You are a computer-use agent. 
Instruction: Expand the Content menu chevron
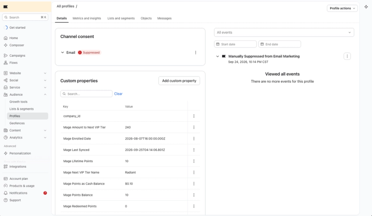45,131
